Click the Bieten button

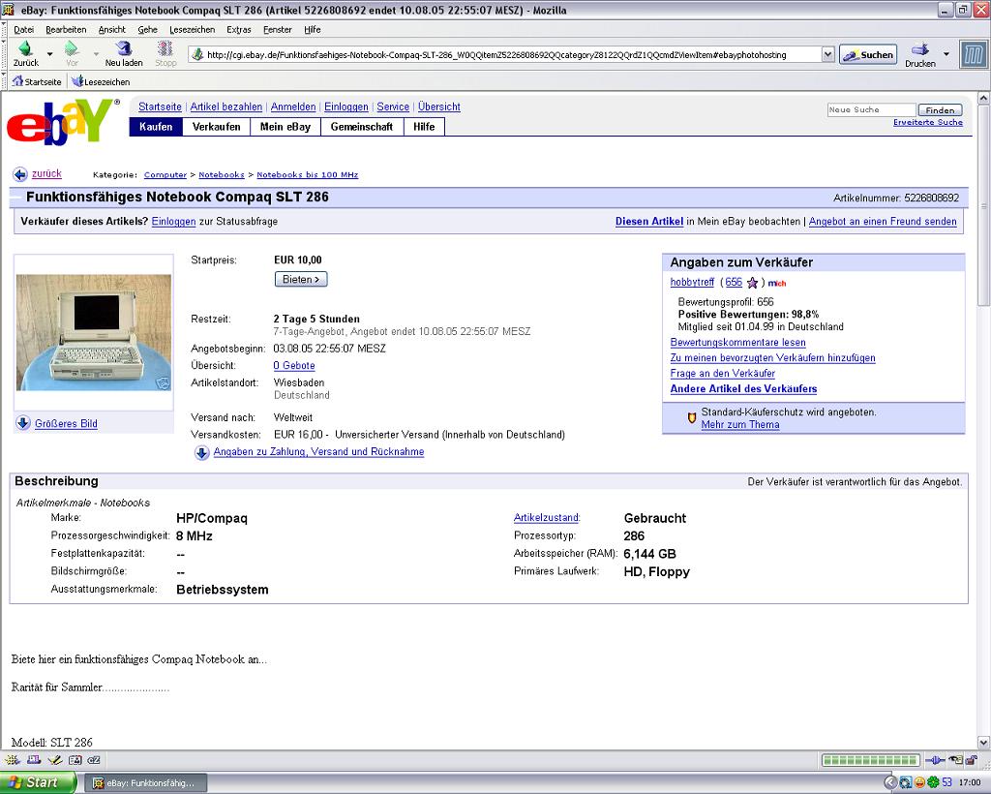tap(301, 280)
